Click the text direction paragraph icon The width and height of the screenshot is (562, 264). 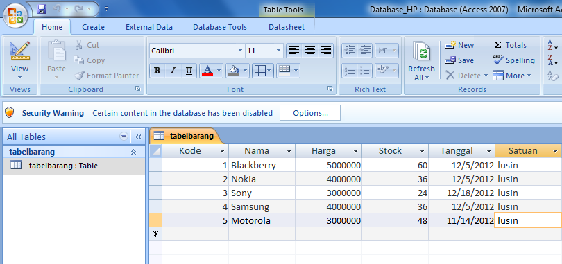click(386, 51)
